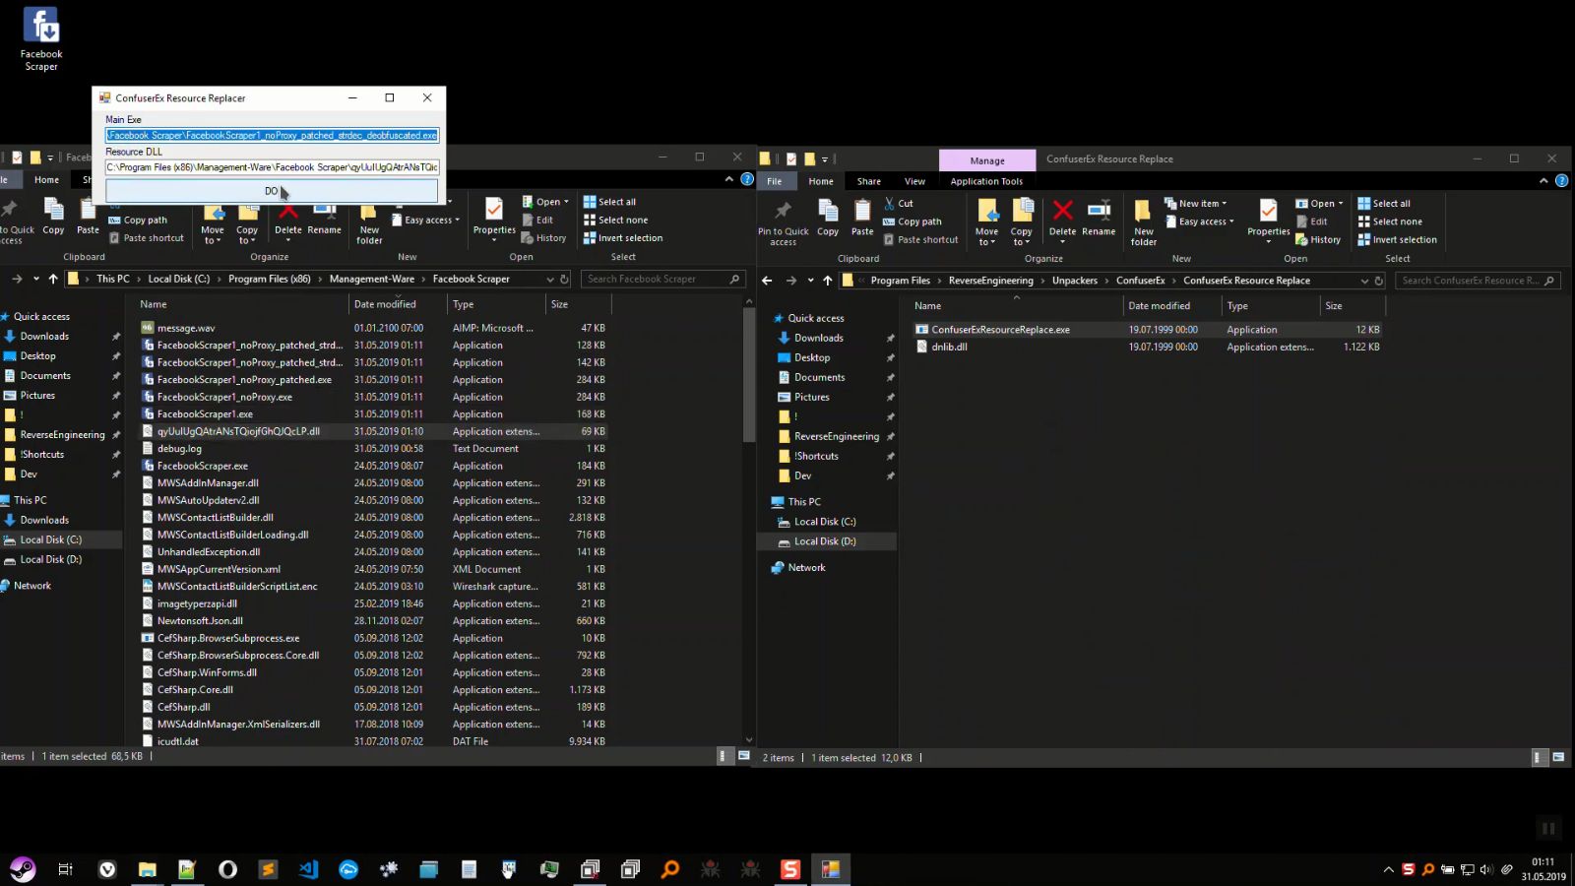Click Search ConfuserEx Resource Replace box

[1478, 281]
